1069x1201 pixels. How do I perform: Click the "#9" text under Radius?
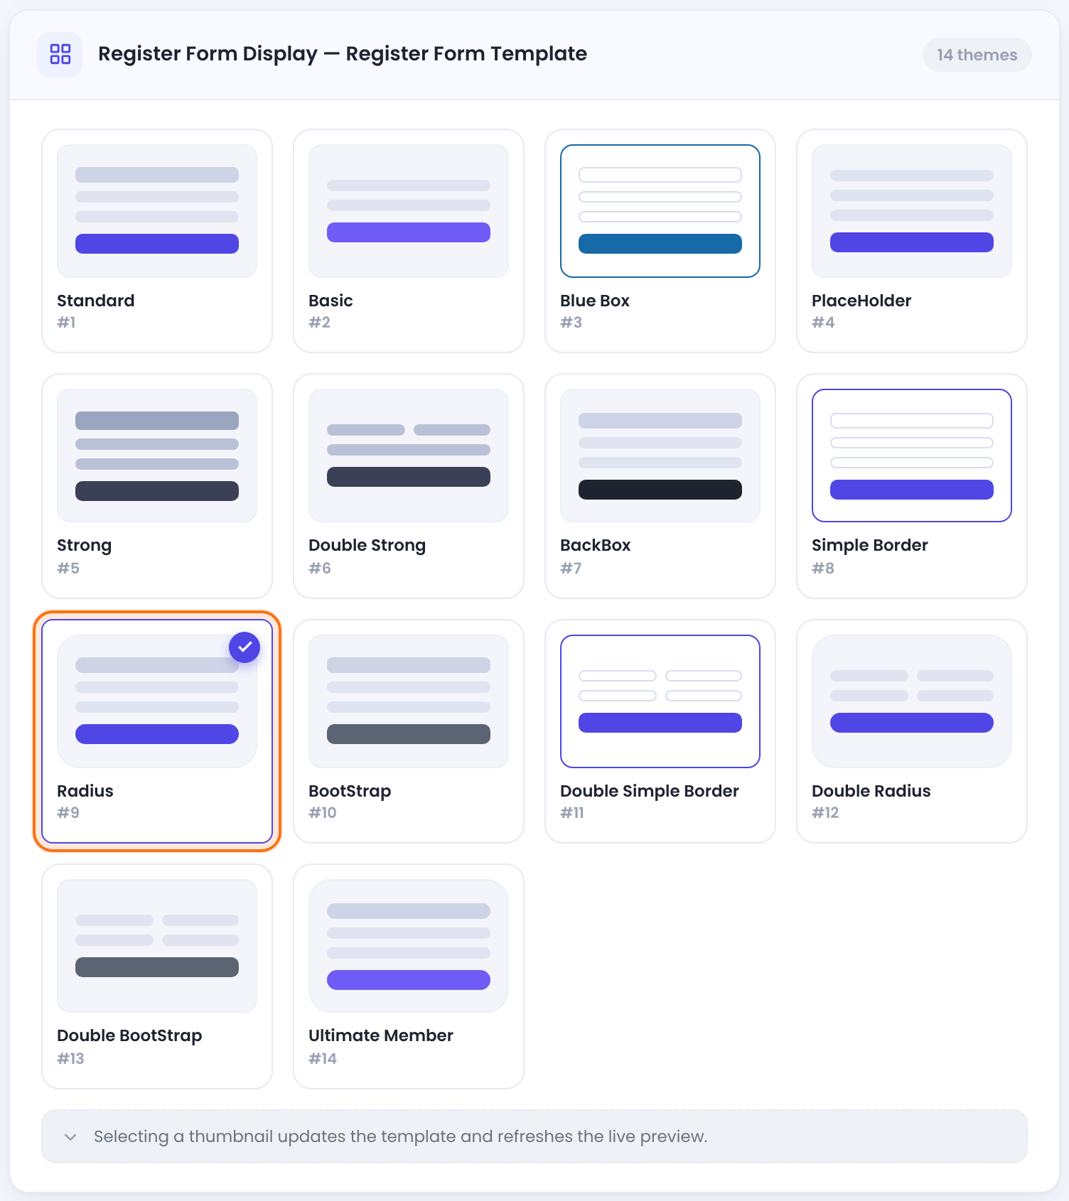coord(68,813)
